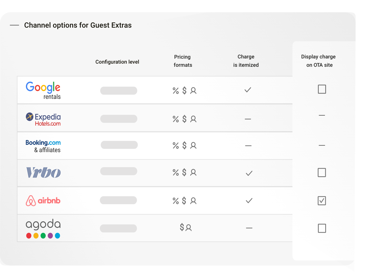Click the Vrbo logo
The image size is (366, 272).
[44, 173]
